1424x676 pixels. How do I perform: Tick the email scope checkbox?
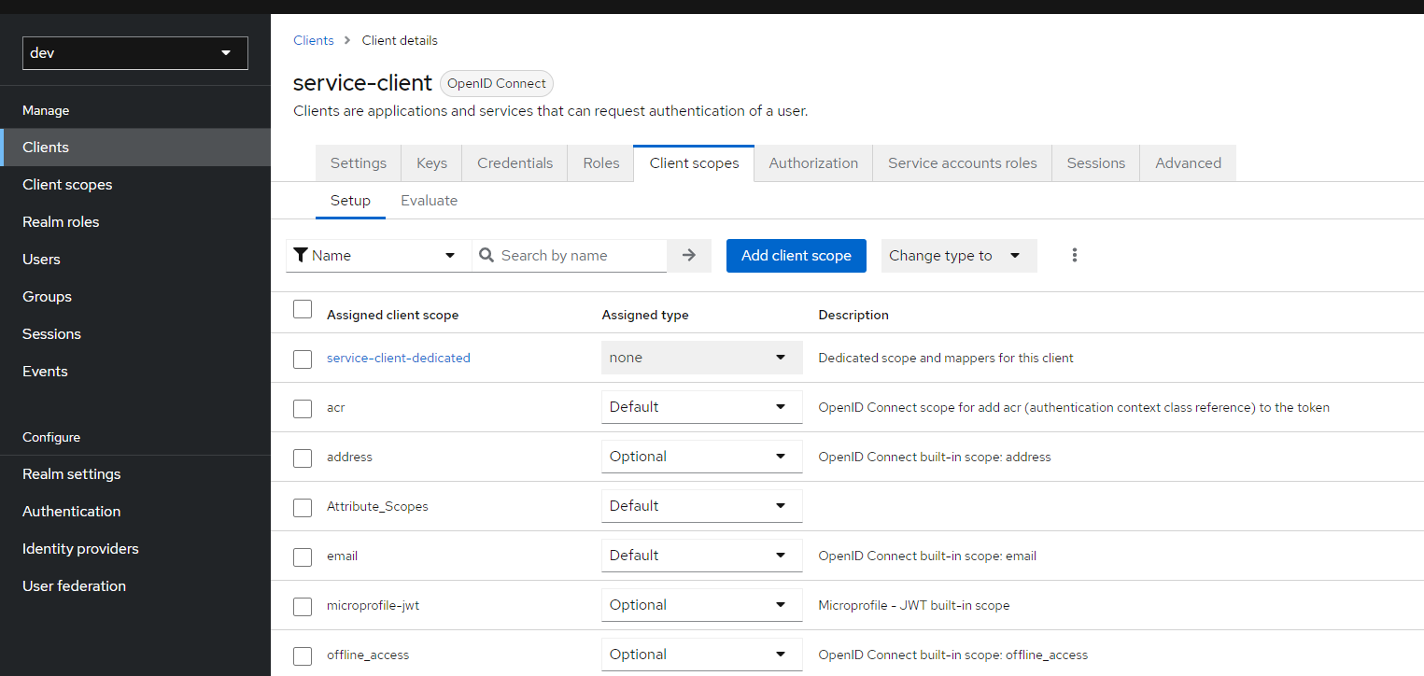point(303,556)
